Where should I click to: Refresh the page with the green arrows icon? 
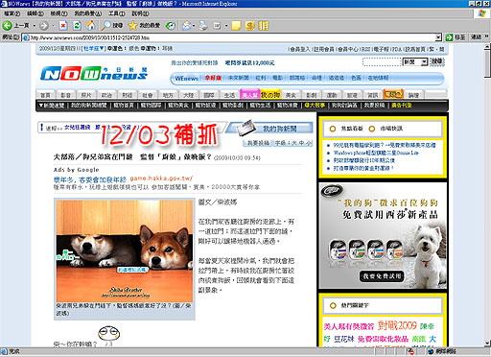(77, 26)
